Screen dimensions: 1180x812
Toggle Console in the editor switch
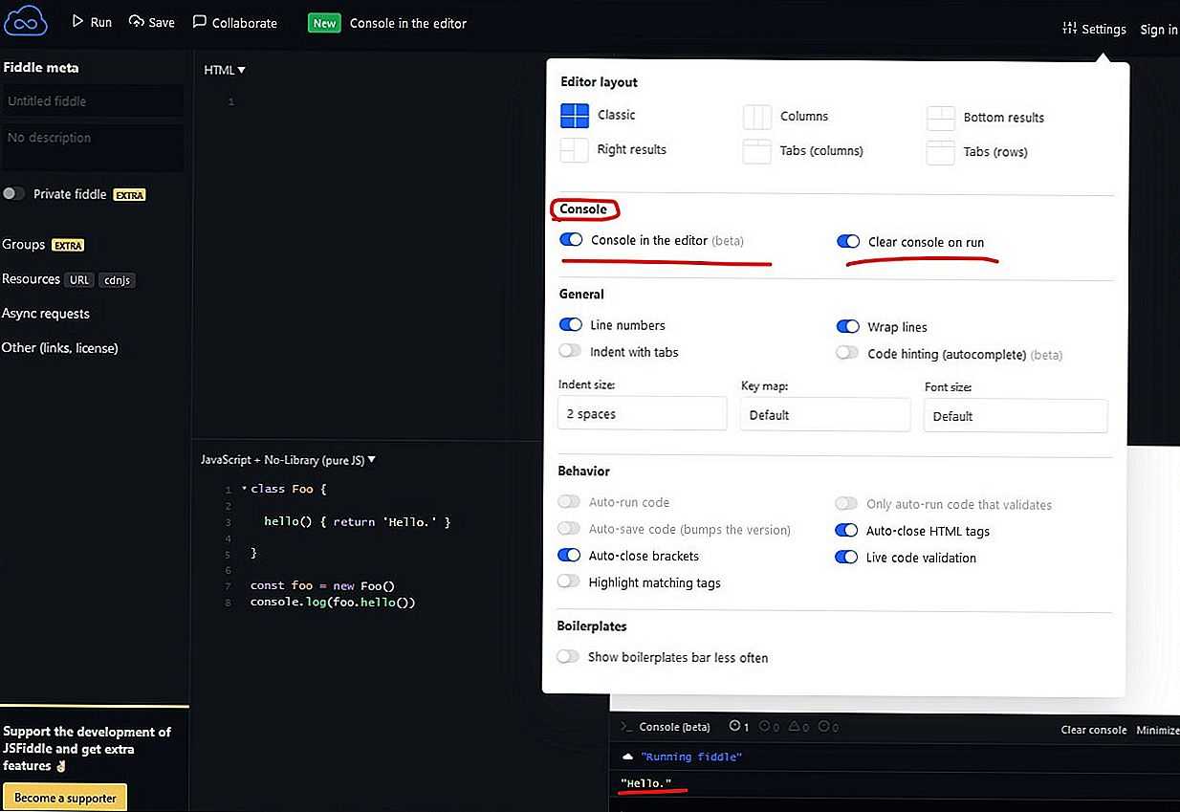tap(571, 240)
